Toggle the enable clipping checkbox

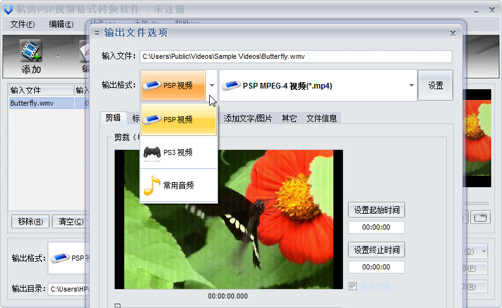[x=353, y=286]
